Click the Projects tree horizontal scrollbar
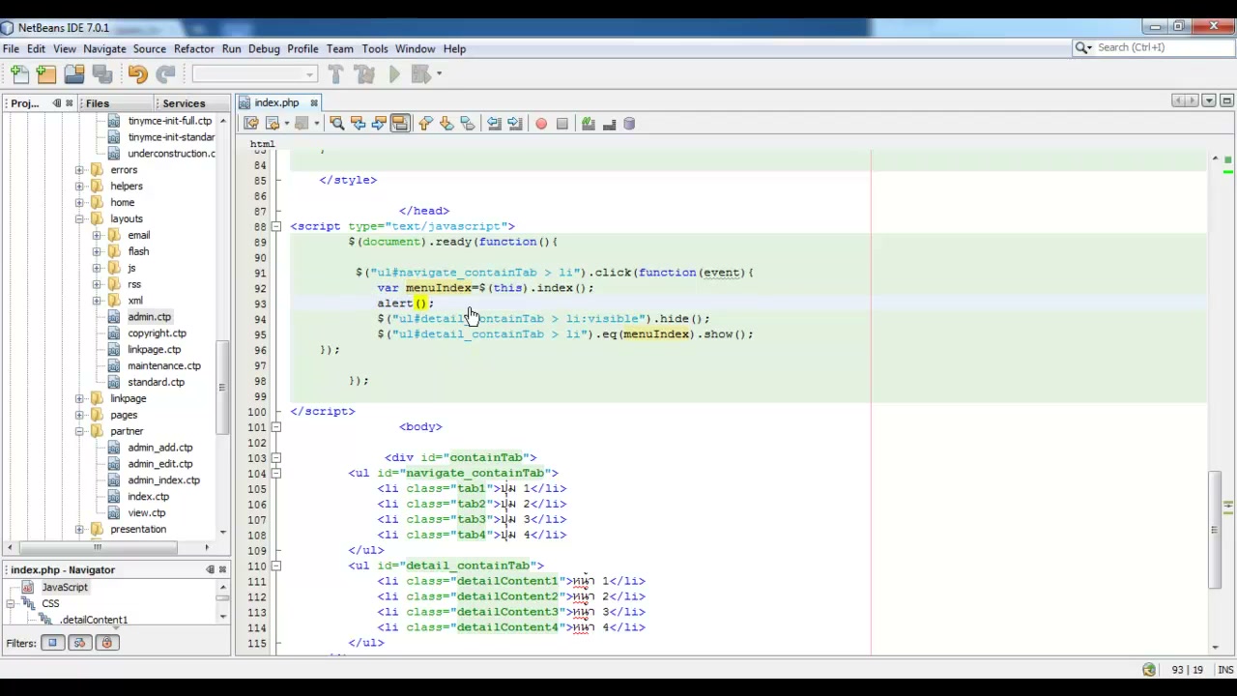The height and width of the screenshot is (696, 1237). tap(97, 547)
